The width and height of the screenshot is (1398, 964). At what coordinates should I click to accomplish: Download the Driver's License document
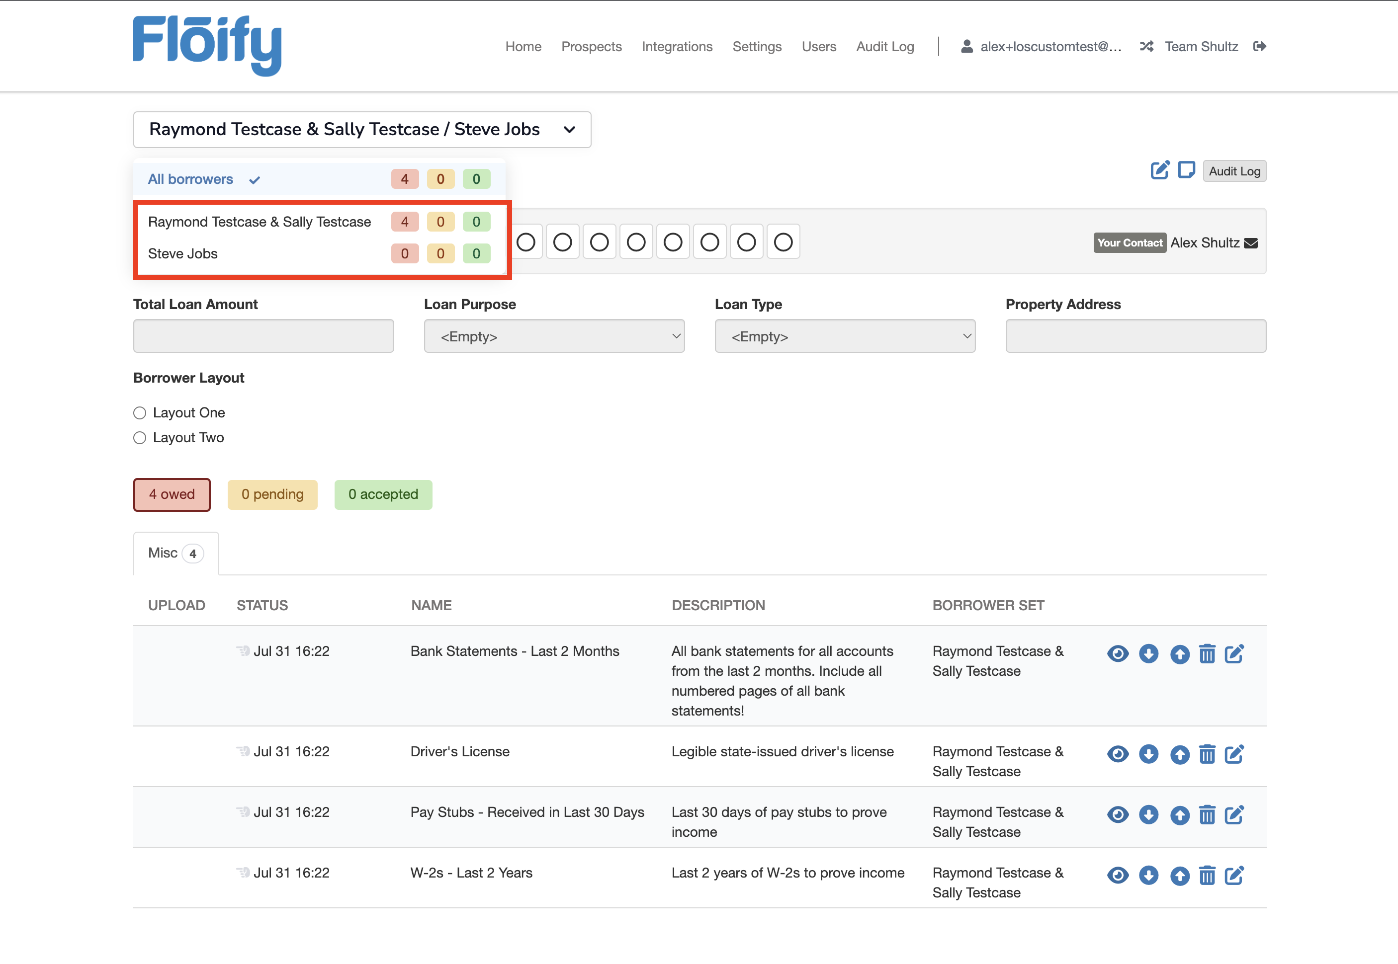pos(1148,754)
